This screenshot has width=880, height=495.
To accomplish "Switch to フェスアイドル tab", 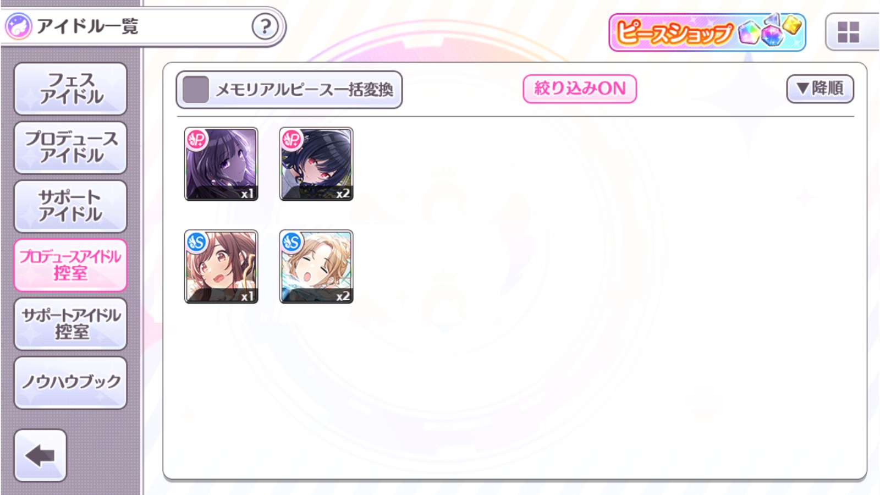I will (x=70, y=89).
